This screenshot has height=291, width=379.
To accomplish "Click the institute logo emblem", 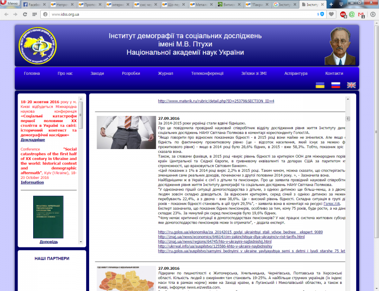I will click(x=38, y=46).
